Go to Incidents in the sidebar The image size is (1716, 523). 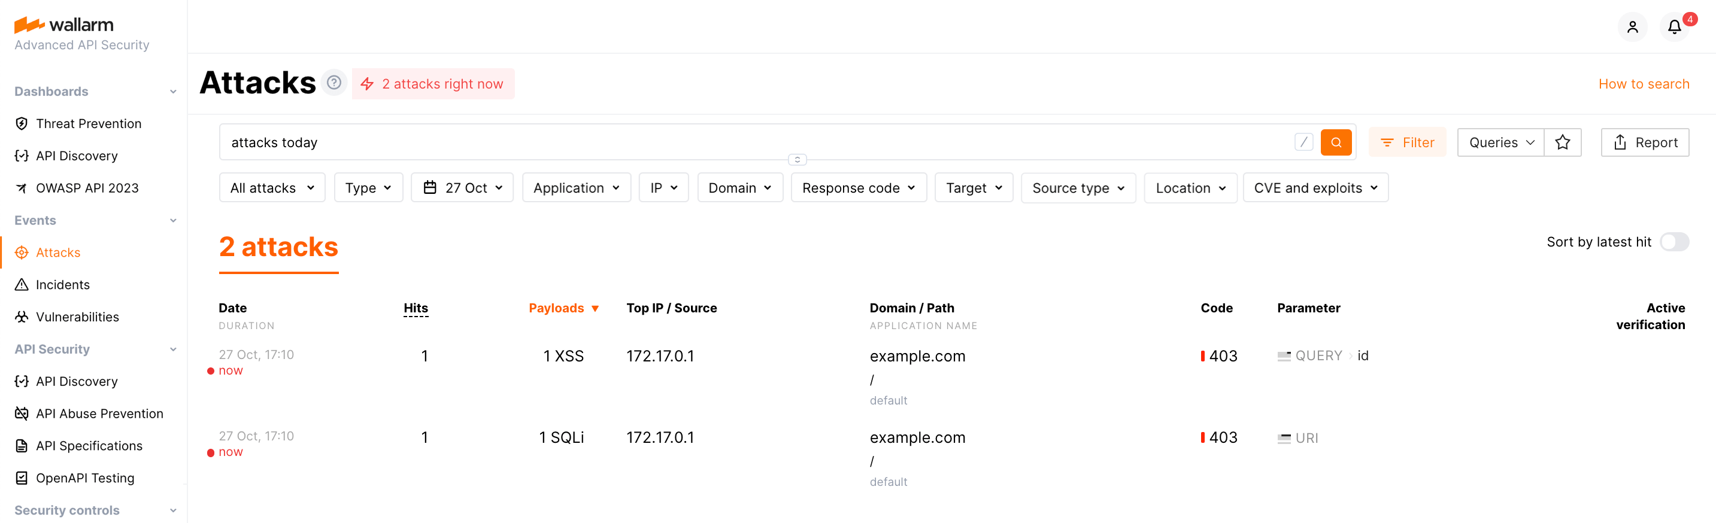(62, 285)
